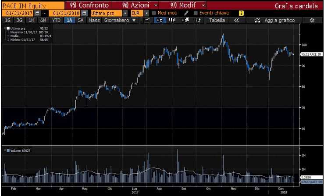The width and height of the screenshot is (324, 196).
Task: Click the yellow info icon
Action: [x=241, y=13]
